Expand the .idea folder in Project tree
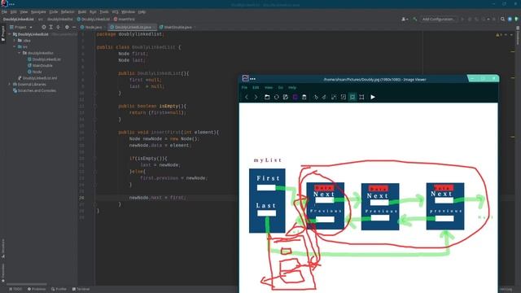 click(15, 41)
